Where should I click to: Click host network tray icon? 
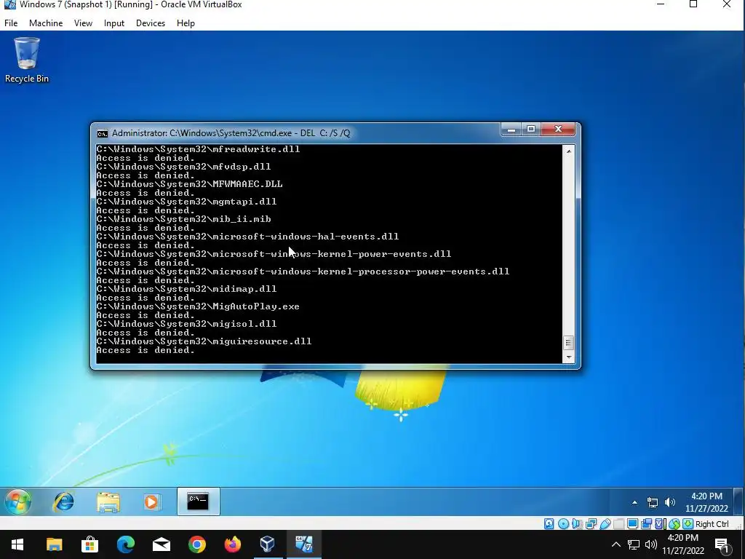click(x=634, y=544)
